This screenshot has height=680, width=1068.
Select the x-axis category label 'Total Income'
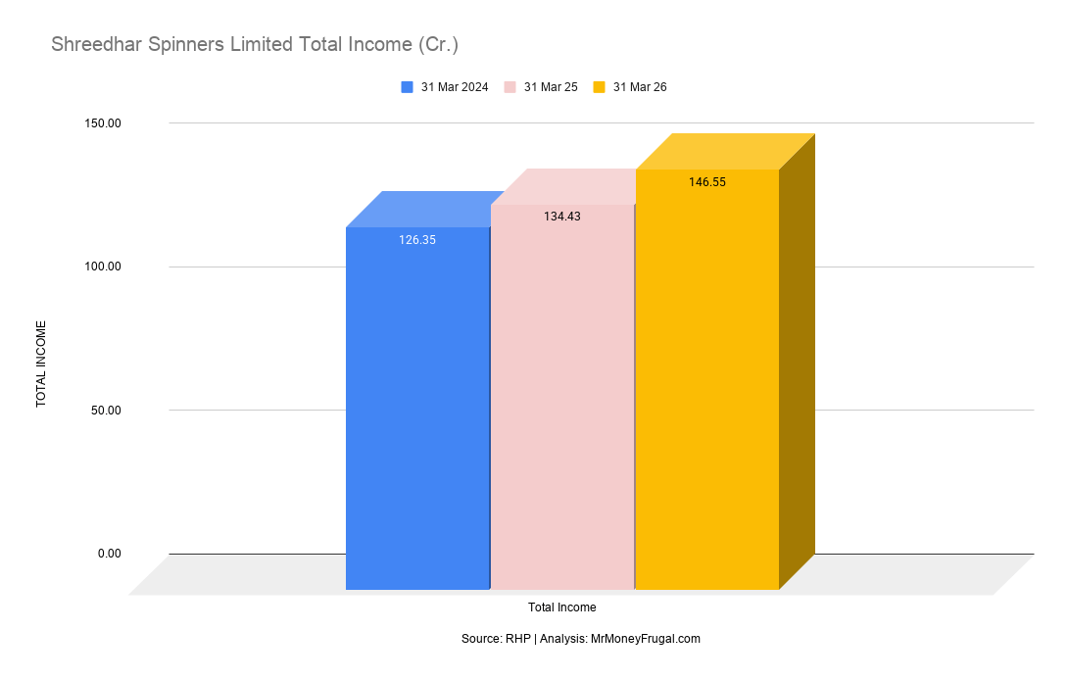tap(562, 607)
